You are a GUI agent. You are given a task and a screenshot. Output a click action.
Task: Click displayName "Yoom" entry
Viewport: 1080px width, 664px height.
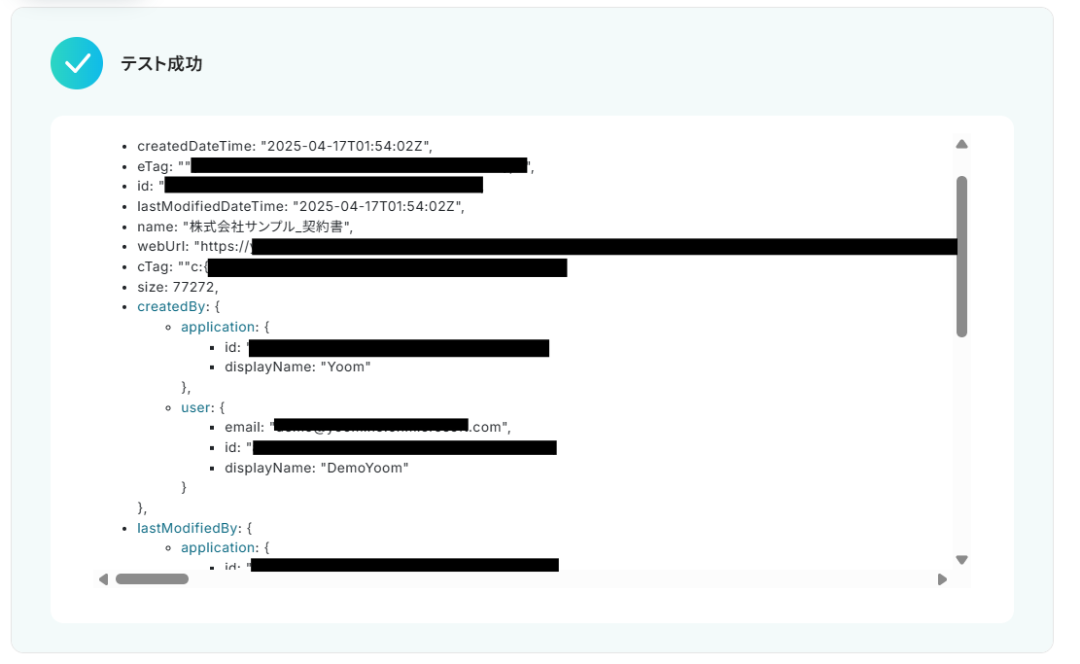click(297, 367)
